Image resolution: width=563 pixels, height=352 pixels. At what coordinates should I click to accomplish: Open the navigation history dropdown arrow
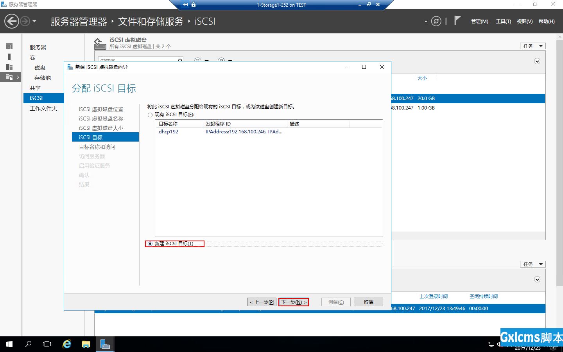point(34,21)
